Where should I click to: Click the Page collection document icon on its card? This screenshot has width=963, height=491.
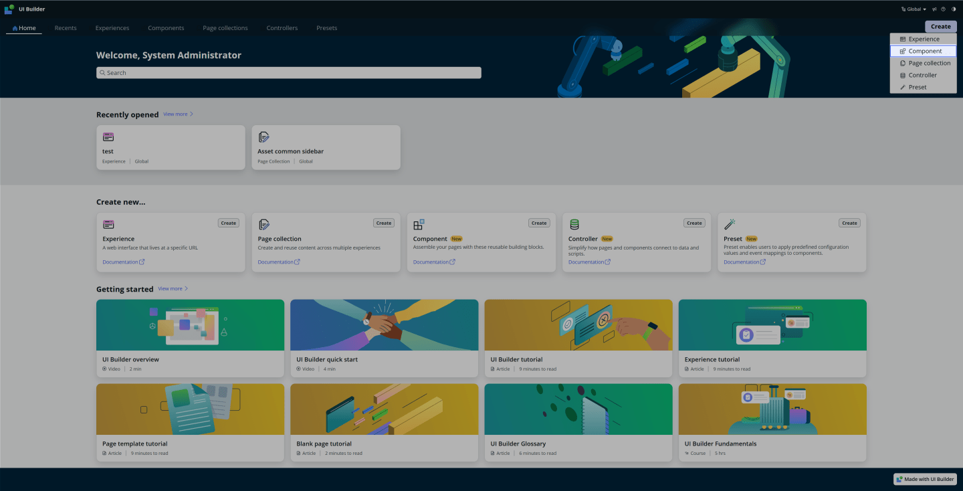tap(263, 223)
